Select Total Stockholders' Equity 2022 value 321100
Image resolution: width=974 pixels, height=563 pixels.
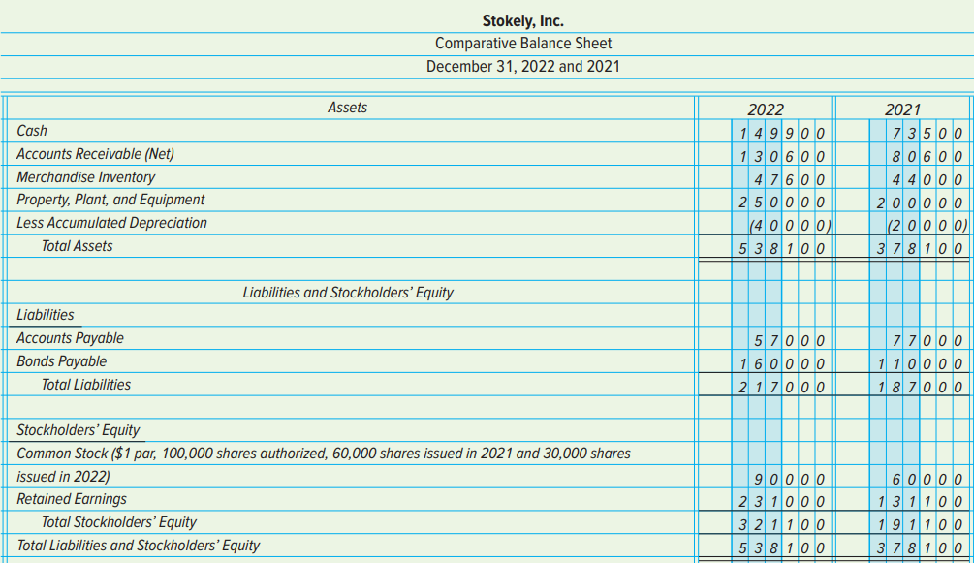click(x=782, y=525)
